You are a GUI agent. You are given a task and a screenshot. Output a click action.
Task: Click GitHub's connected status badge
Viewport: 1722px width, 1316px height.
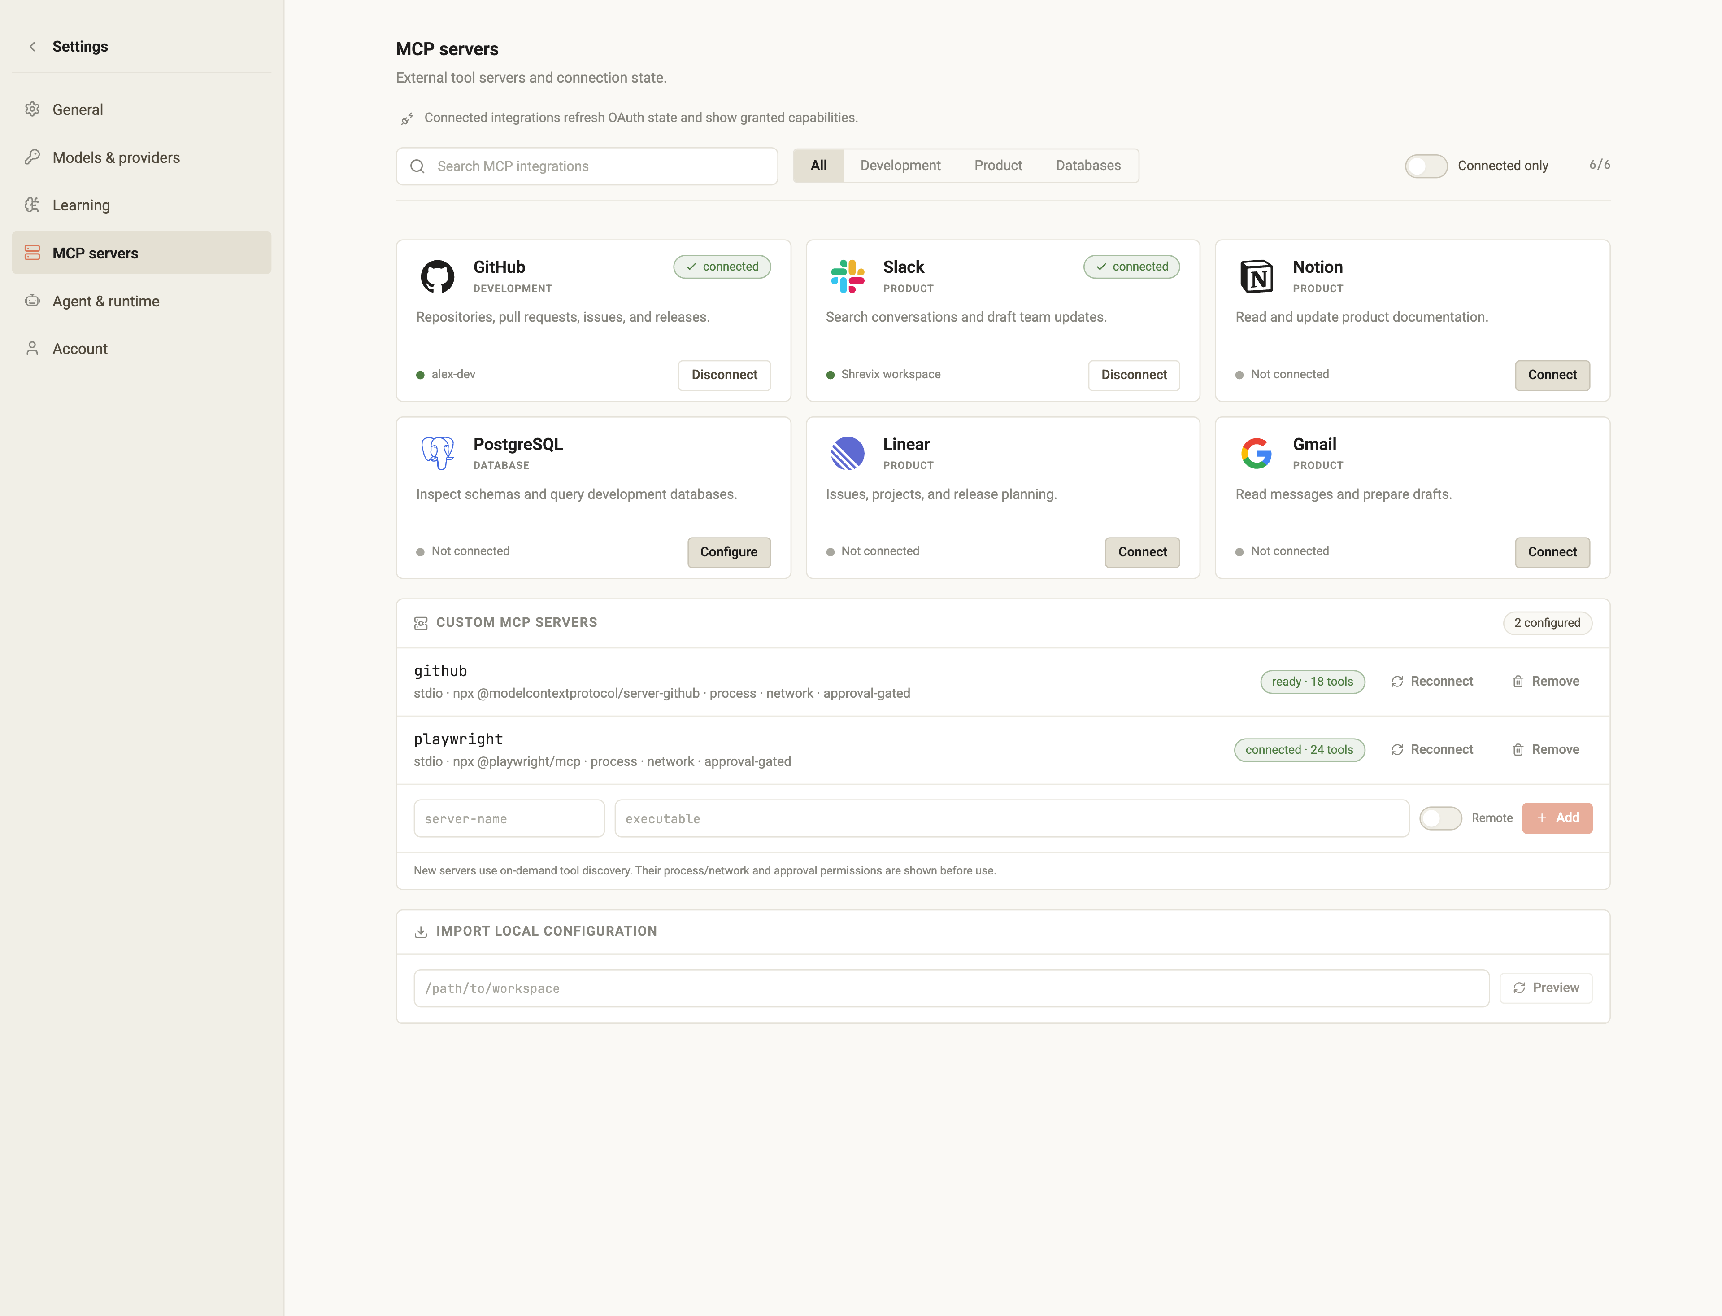(722, 267)
